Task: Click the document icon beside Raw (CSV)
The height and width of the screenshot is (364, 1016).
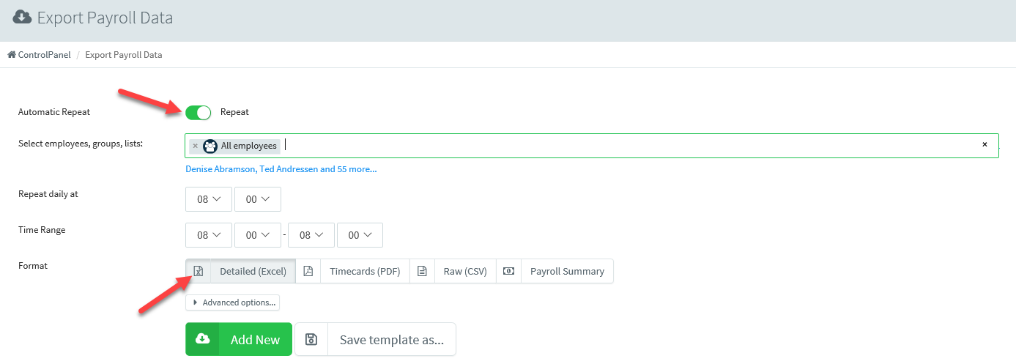Action: [422, 271]
